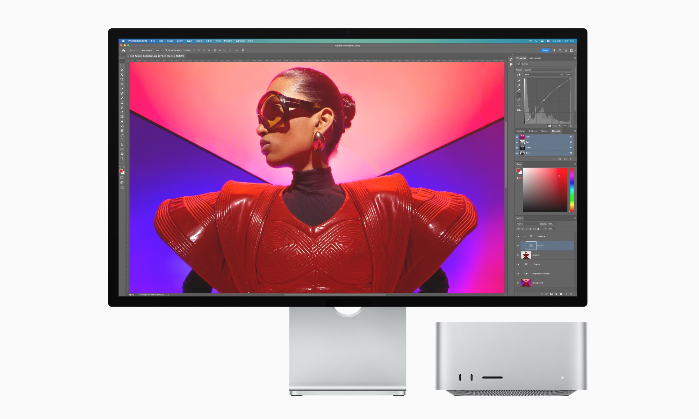Open the Filter menu in the menu bar

209,41
